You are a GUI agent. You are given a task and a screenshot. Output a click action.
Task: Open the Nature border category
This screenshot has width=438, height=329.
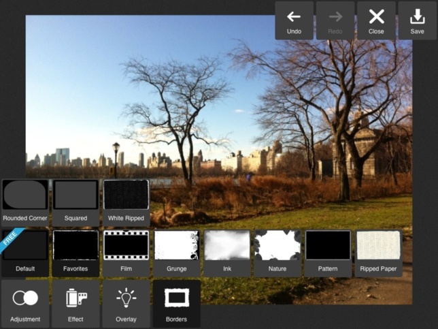277,253
